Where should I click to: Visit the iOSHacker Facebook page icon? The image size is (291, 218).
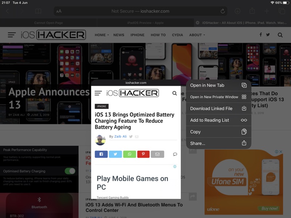click(261, 35)
